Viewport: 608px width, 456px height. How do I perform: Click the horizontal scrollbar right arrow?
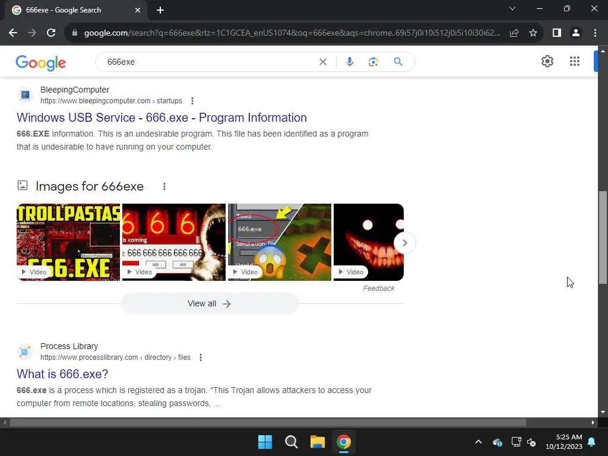[x=593, y=422]
